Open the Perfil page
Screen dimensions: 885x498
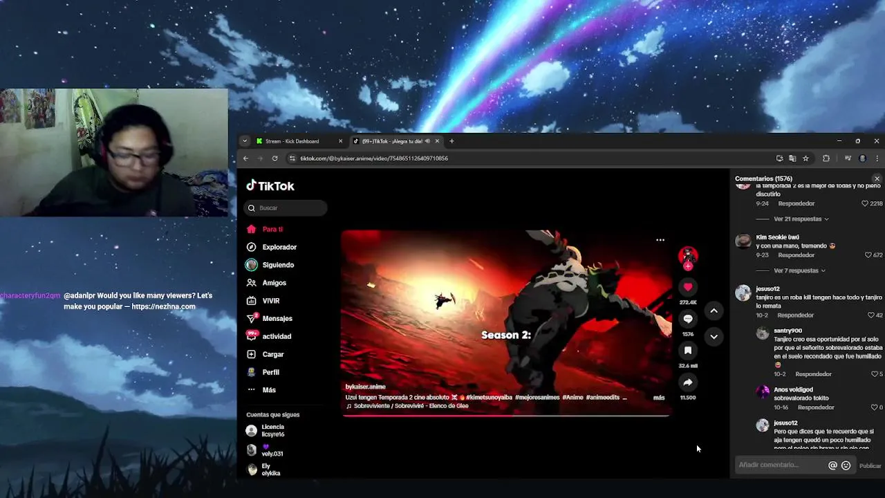270,372
